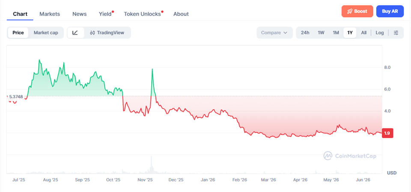Click the Nov '25 price spike peak

coord(152,69)
